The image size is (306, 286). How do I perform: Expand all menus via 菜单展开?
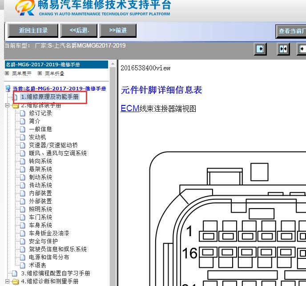tap(22, 73)
